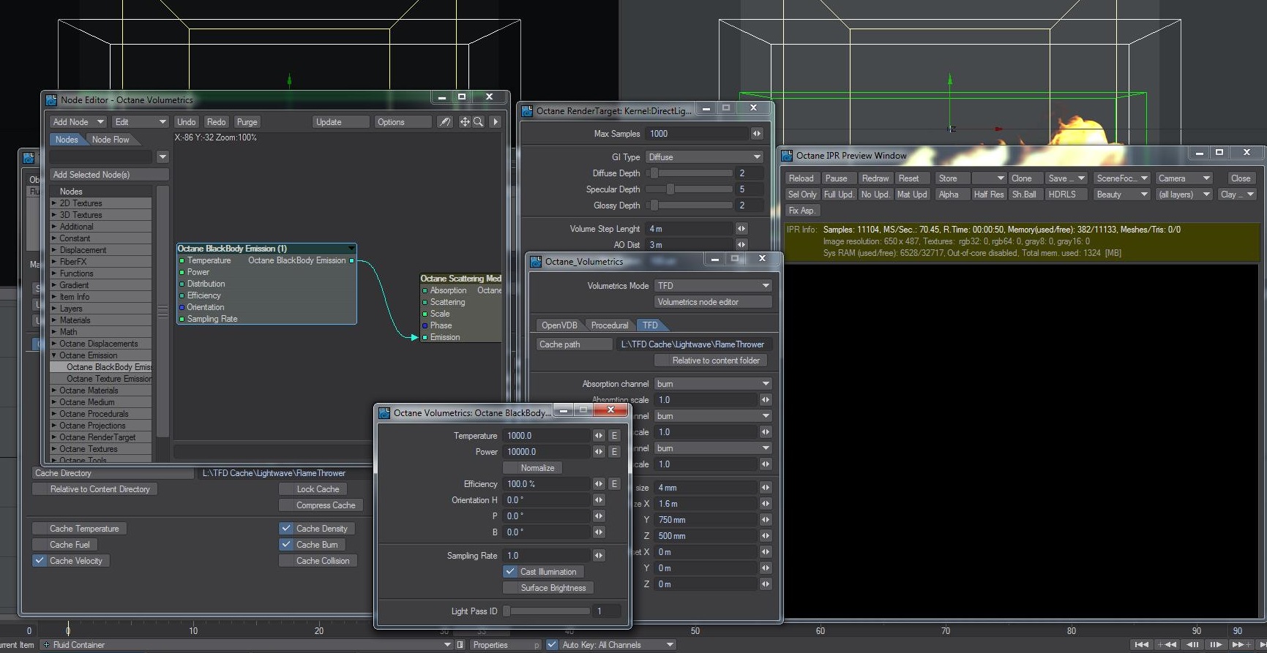Viewport: 1267px width, 653px height.
Task: Click the E envelope button for Efficiency
Action: (x=614, y=484)
